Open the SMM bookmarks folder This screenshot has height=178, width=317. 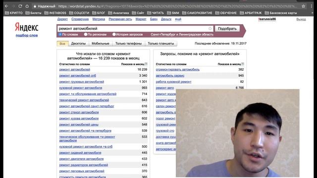pos(173,13)
